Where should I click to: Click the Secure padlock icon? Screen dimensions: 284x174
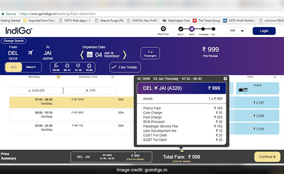[x=3, y=14]
